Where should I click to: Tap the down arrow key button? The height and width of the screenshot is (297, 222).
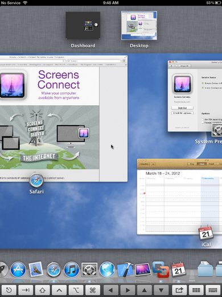point(161,290)
